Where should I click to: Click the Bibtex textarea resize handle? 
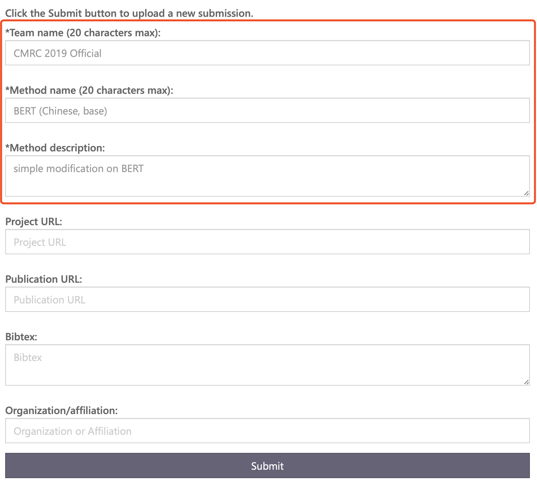(x=526, y=382)
